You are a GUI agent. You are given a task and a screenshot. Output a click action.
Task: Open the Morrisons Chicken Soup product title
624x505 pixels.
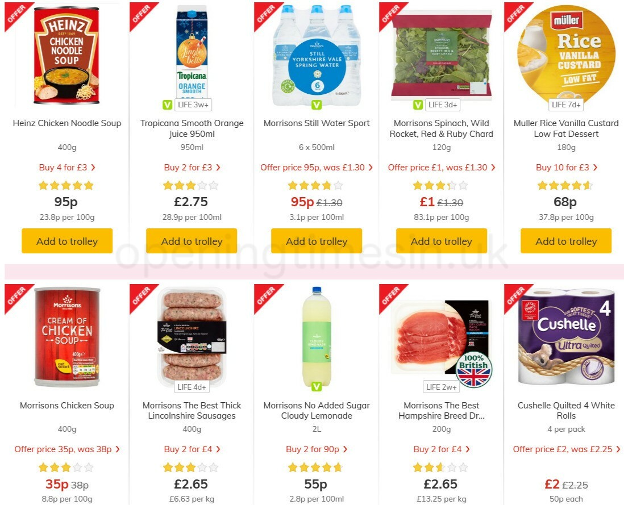[x=67, y=406]
